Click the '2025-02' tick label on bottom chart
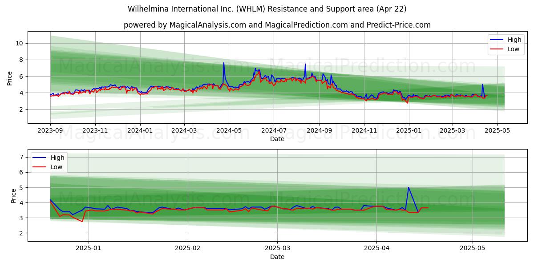This screenshot has width=534, height=267. tap(188, 249)
